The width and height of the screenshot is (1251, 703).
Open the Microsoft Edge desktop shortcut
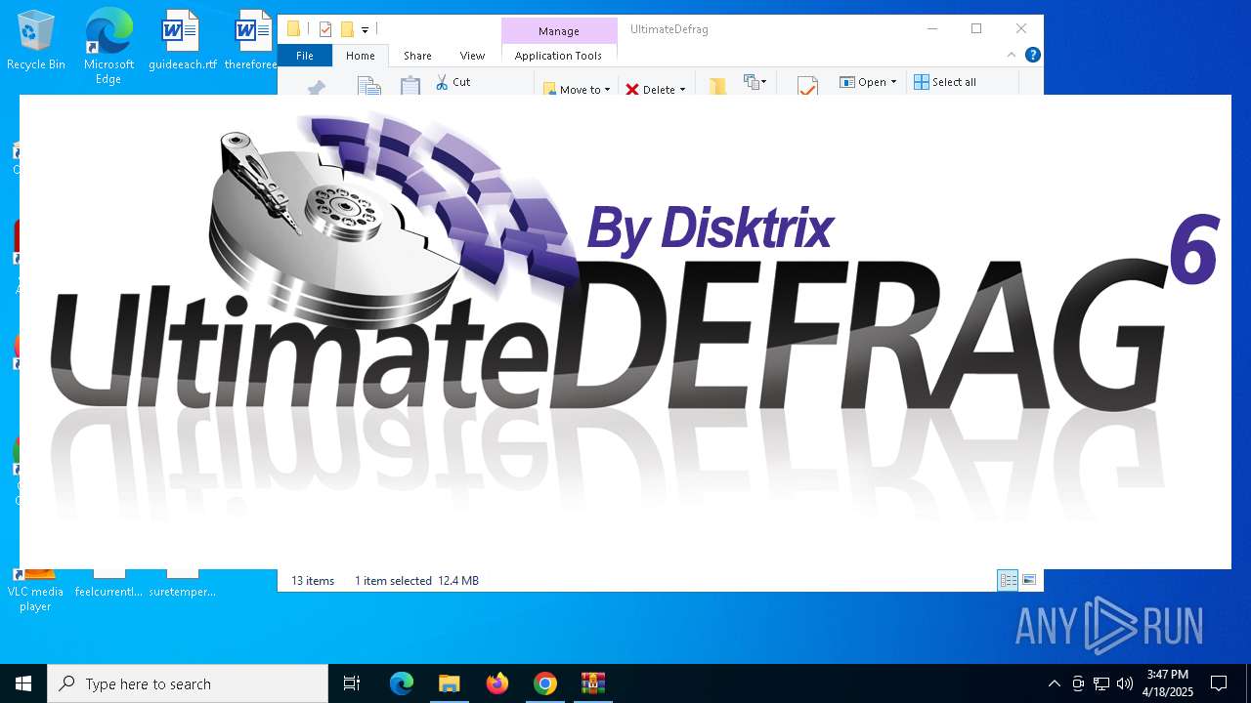click(108, 47)
